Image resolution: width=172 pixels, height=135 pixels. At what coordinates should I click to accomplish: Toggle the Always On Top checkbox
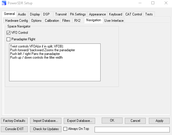pos(65,129)
